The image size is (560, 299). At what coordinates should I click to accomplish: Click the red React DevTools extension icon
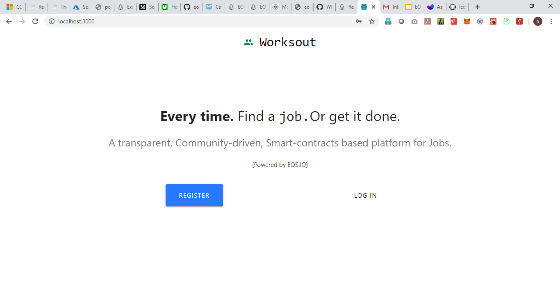click(x=493, y=21)
